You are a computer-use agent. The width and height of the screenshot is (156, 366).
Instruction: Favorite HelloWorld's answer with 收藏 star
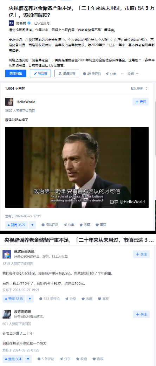(x=85, y=225)
